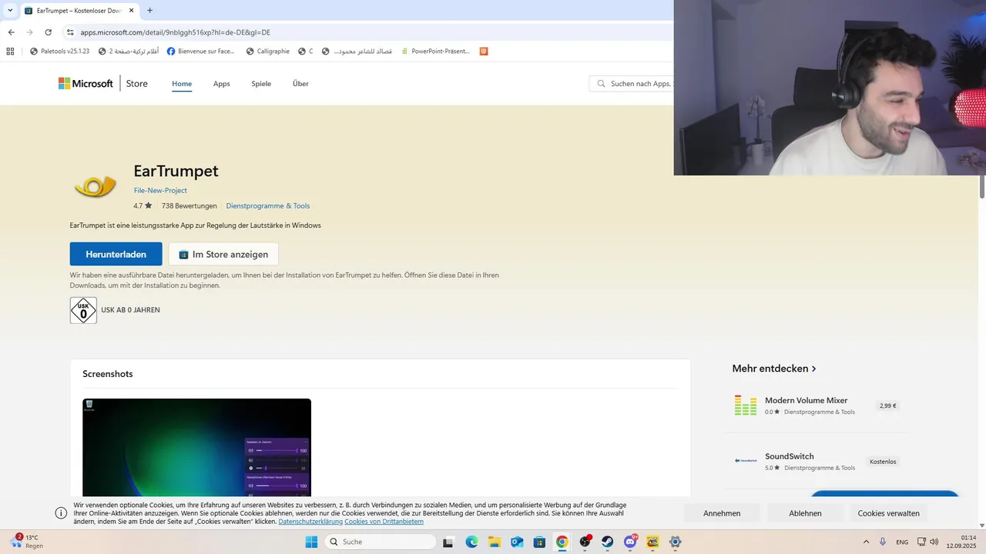986x554 pixels.
Task: Switch to Chrome in taskbar
Action: (x=562, y=542)
